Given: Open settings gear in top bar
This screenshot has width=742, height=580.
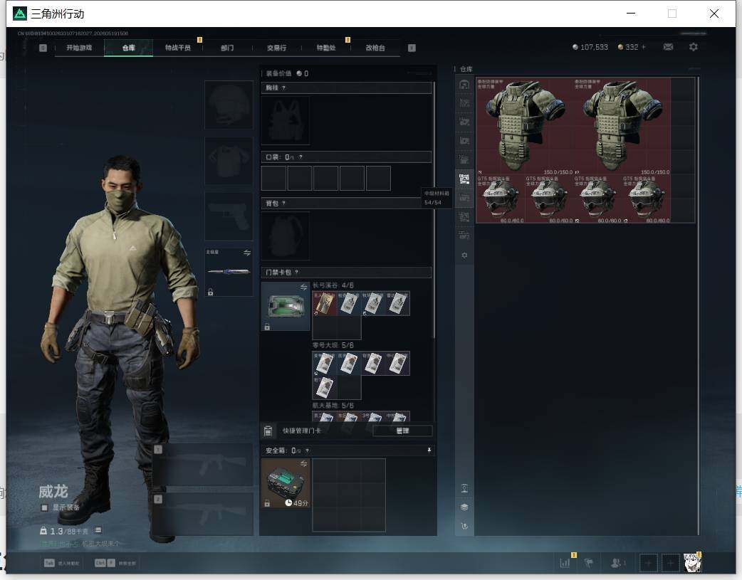Looking at the screenshot, I should coord(694,47).
